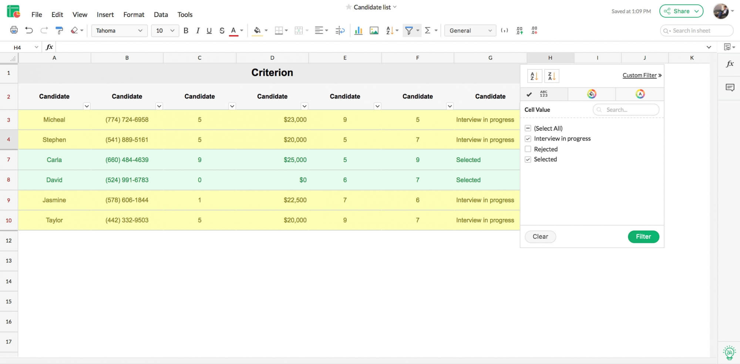Open column E filter dropdown arrow
This screenshot has height=364, width=740.
click(x=377, y=106)
